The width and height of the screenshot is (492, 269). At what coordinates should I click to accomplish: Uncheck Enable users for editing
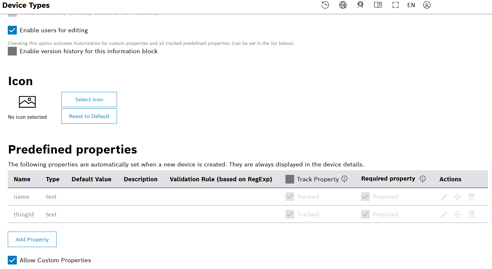pos(12,30)
